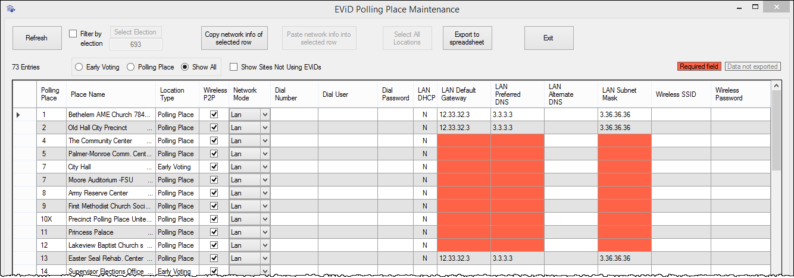The height and width of the screenshot is (278, 794).
Task: Click Paste network info into selected row
Action: [x=318, y=38]
